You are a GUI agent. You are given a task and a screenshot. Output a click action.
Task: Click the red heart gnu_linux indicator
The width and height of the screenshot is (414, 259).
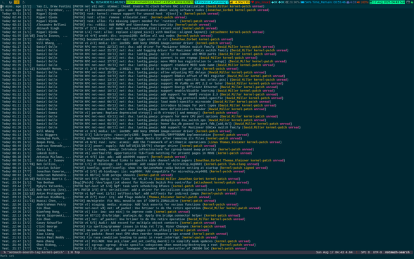[261, 2]
